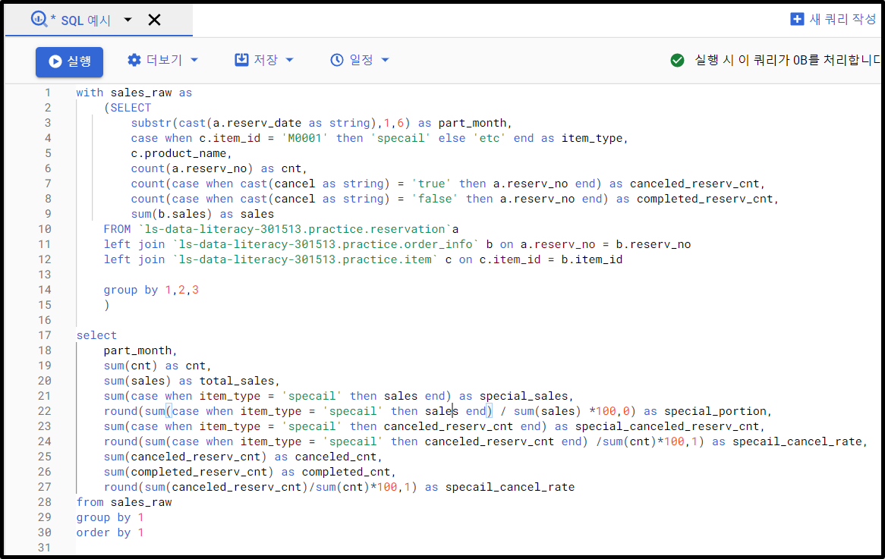The height and width of the screenshot is (559, 885).
Task: Expand the 저장 dropdown arrow
Action: point(289,60)
